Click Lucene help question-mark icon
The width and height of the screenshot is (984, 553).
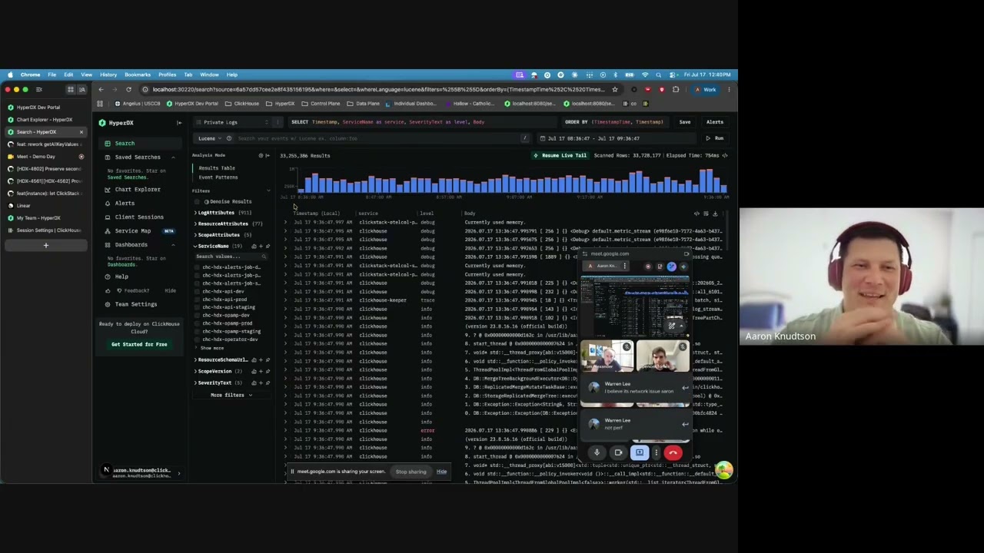pyautogui.click(x=229, y=138)
